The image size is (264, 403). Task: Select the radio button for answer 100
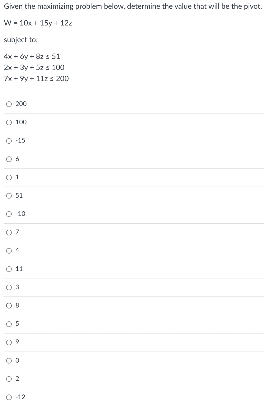pyautogui.click(x=9, y=122)
